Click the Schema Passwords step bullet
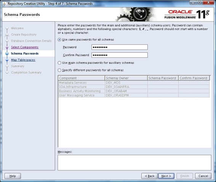 [7, 53]
